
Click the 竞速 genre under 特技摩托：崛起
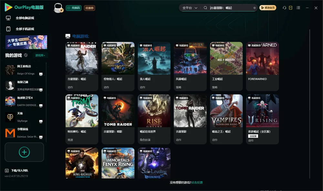click(70, 140)
